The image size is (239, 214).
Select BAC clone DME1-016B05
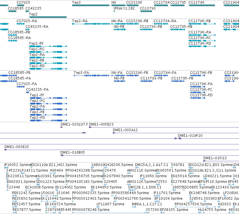click(72, 152)
